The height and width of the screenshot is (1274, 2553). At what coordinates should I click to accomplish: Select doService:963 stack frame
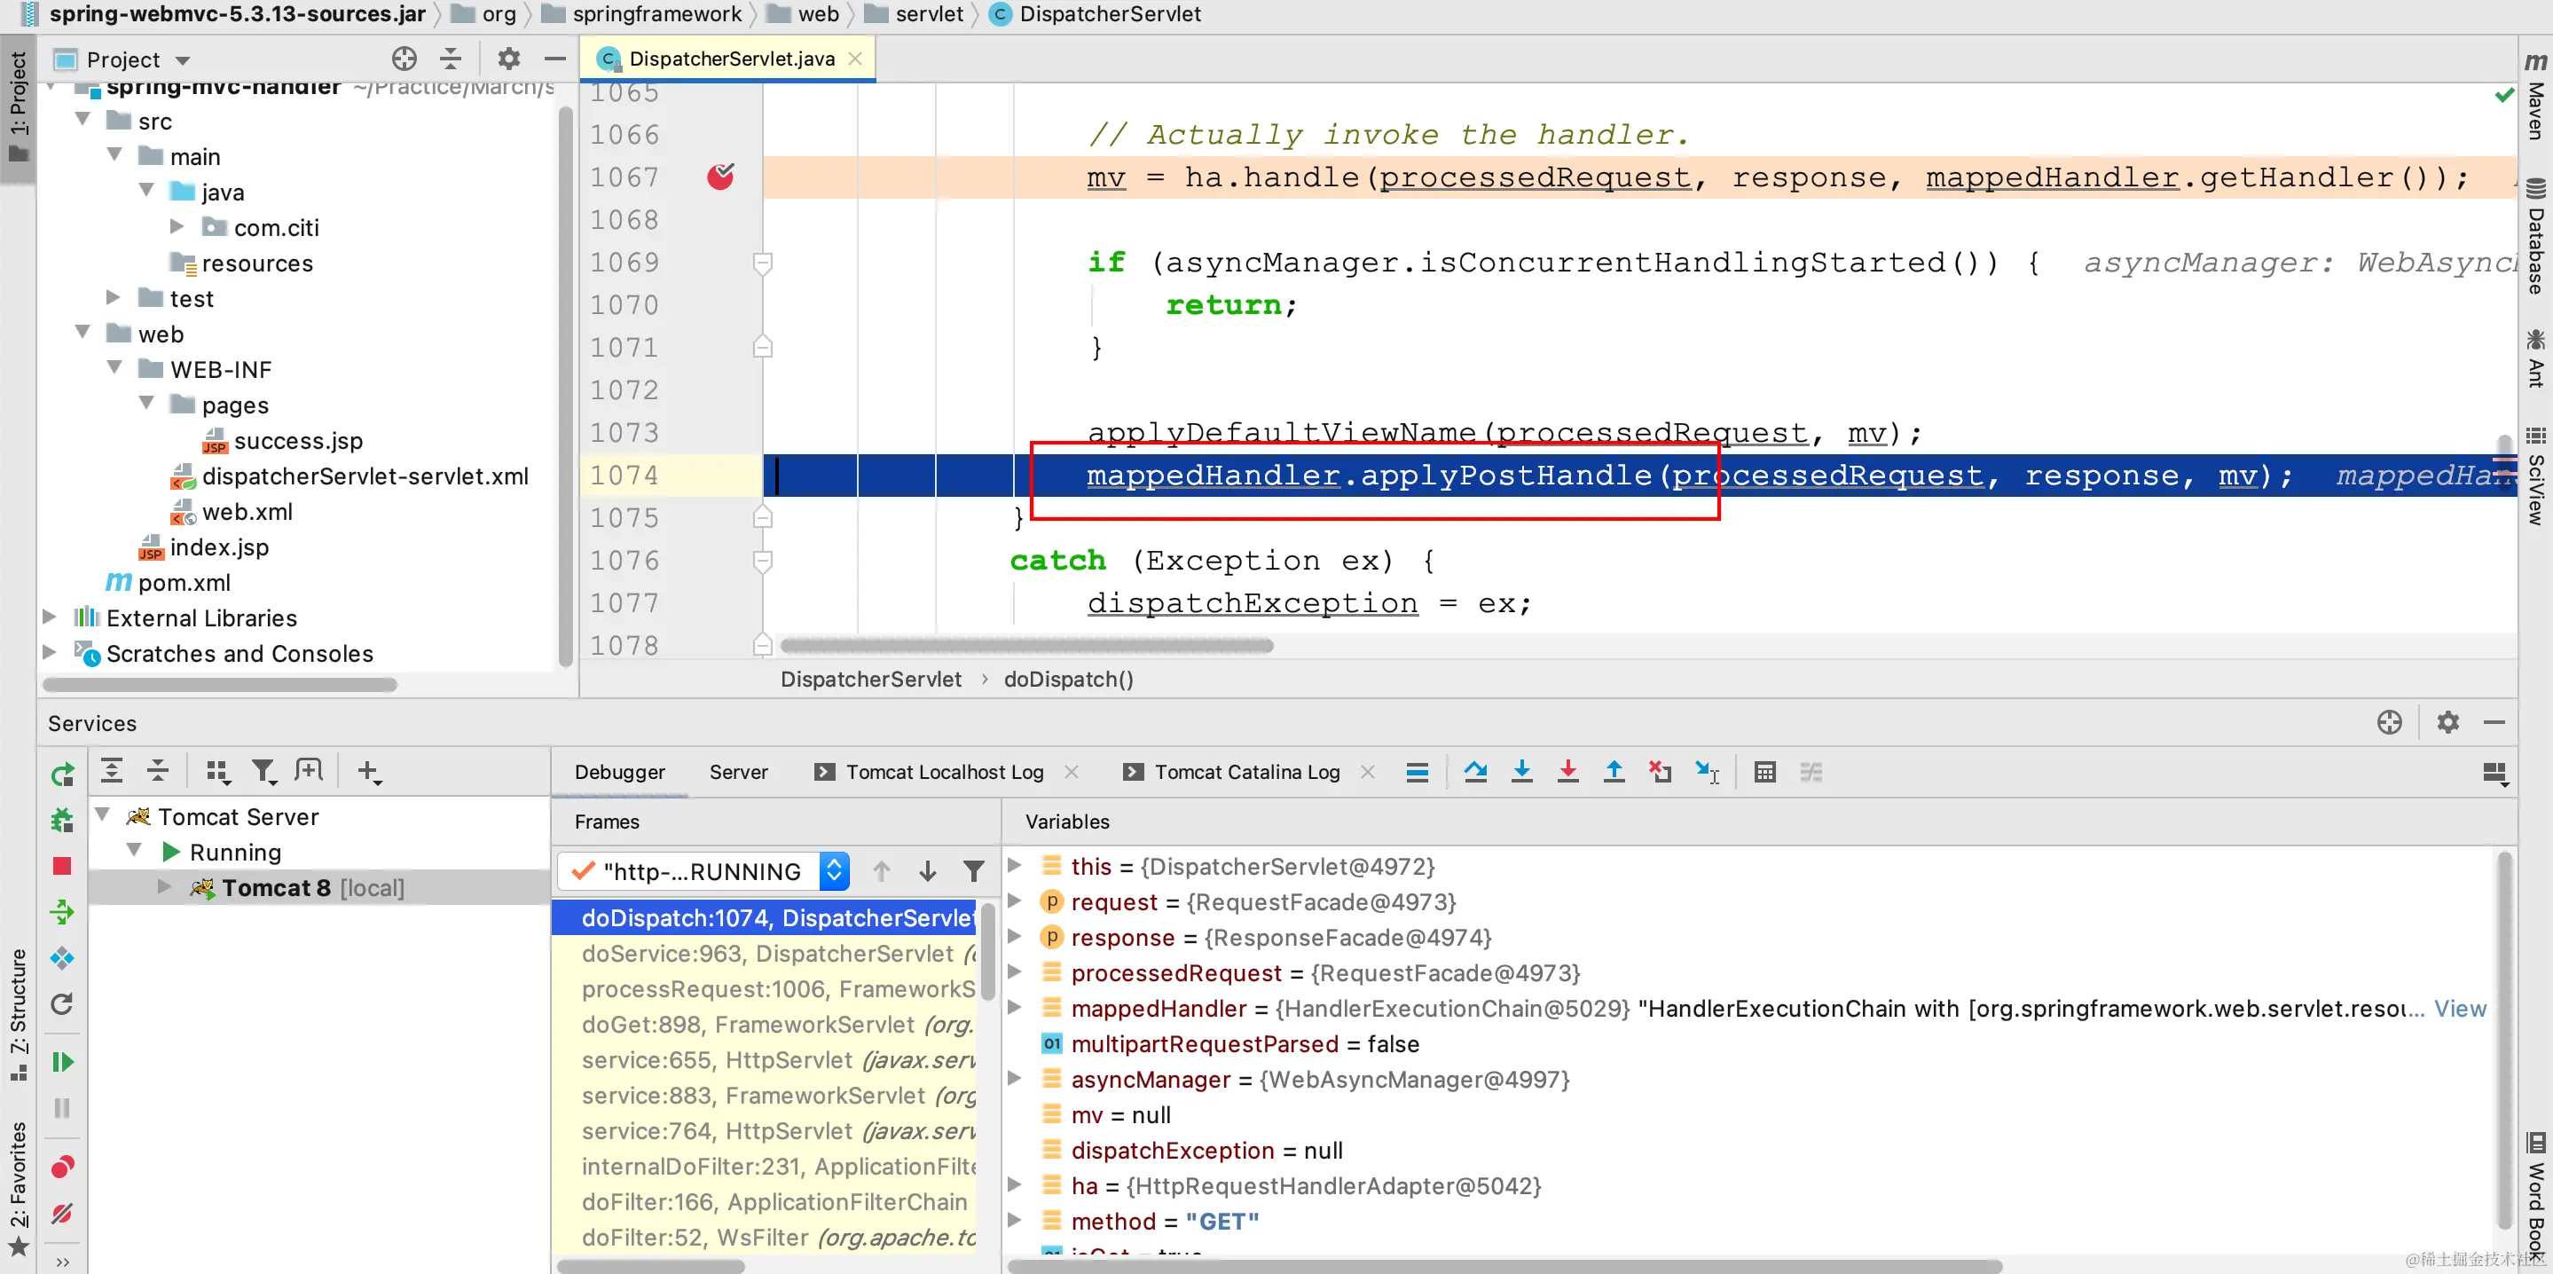click(766, 953)
